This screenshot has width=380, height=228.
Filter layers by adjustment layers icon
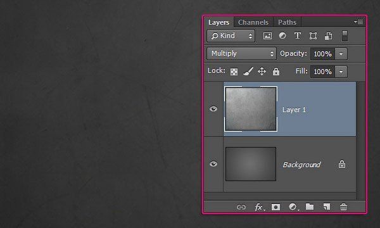pos(282,36)
